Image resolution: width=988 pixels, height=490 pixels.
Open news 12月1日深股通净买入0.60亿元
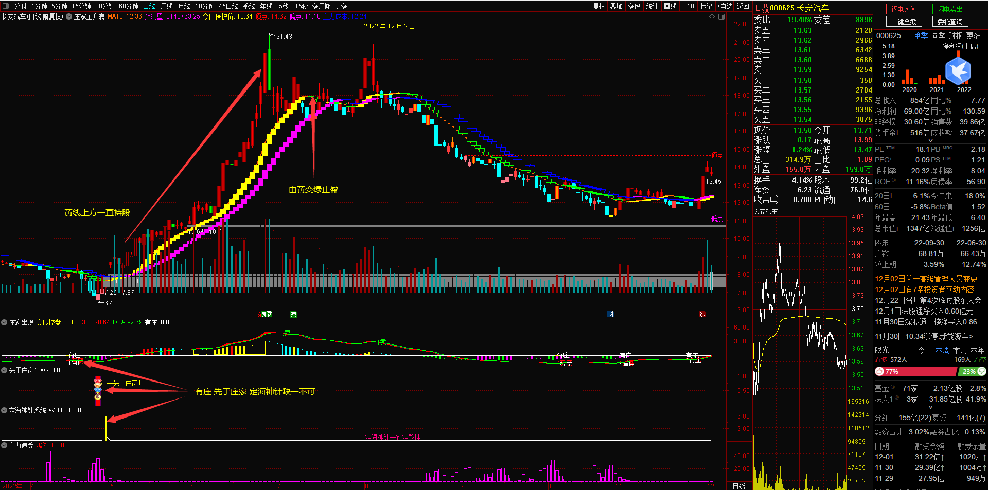[x=924, y=311]
